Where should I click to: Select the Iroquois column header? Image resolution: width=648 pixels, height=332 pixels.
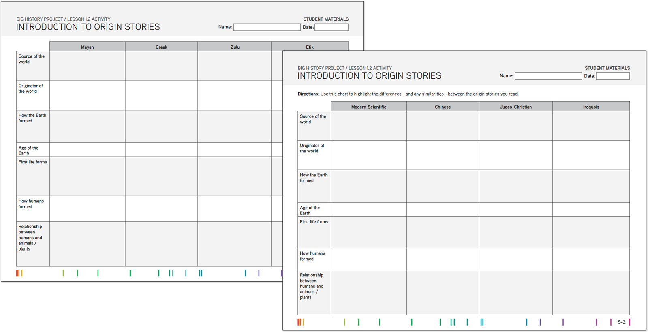(x=591, y=107)
